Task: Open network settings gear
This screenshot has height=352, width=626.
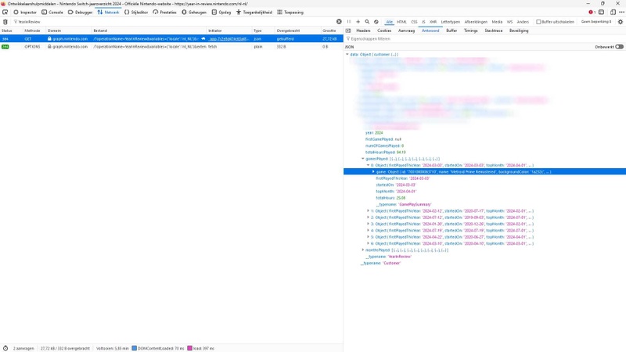Action: tap(621, 22)
